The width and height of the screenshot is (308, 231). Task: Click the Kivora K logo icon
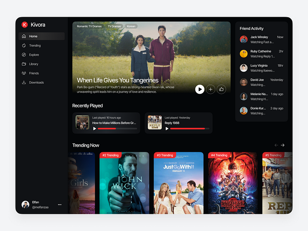click(25, 25)
